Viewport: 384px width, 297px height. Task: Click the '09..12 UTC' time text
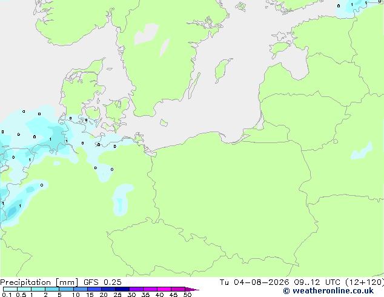(317, 282)
